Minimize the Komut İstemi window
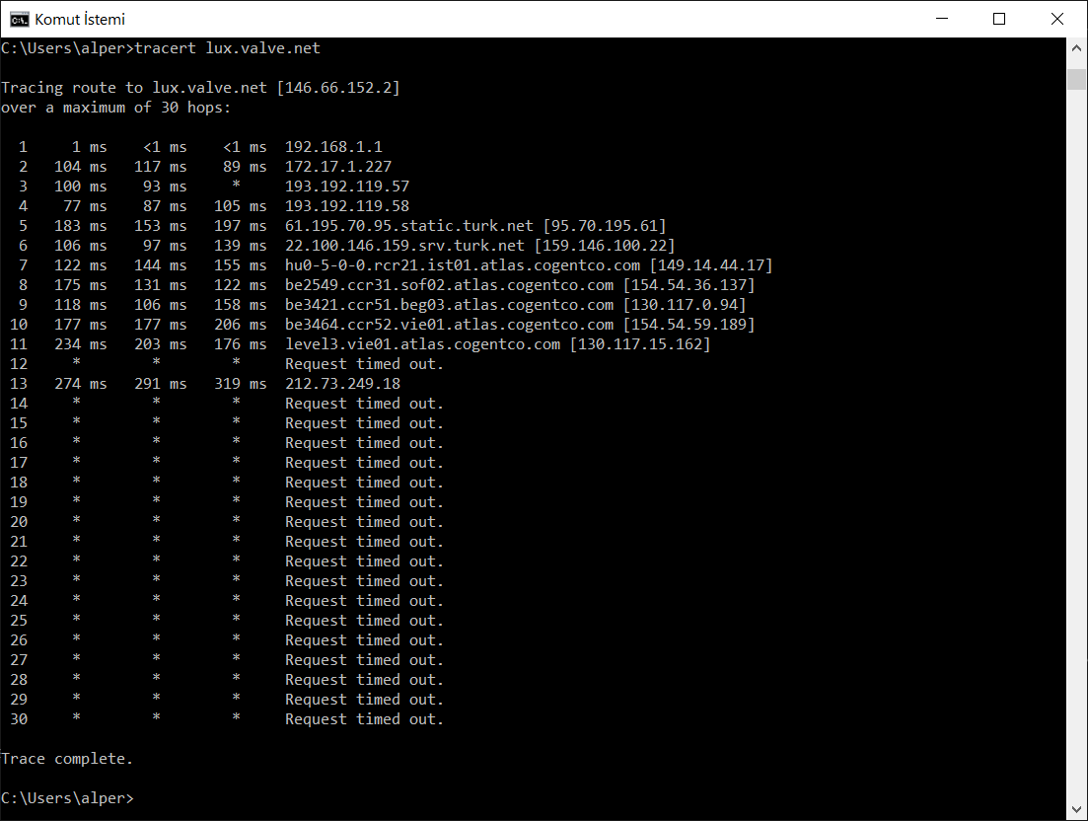Screen dimensions: 1088x821 click(942, 19)
